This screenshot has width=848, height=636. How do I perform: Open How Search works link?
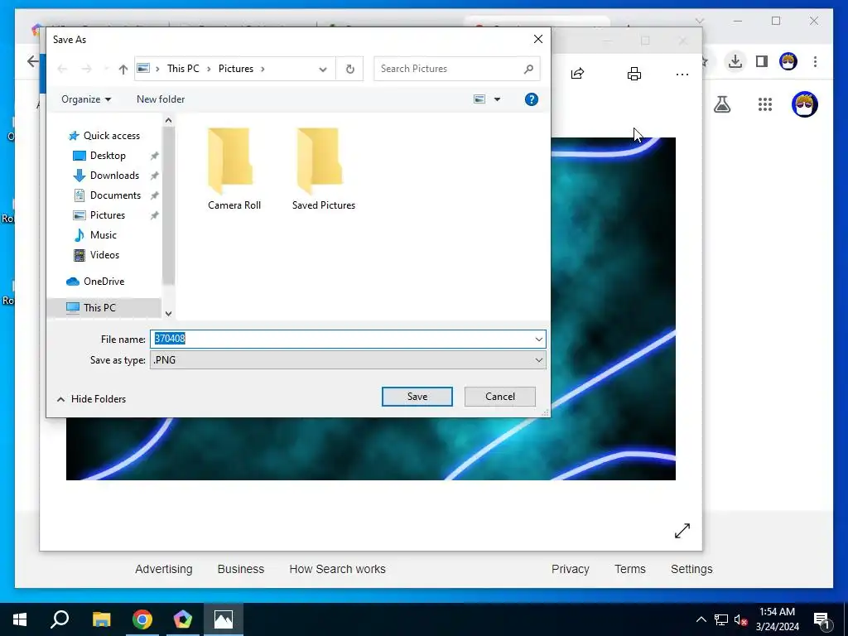click(x=338, y=569)
